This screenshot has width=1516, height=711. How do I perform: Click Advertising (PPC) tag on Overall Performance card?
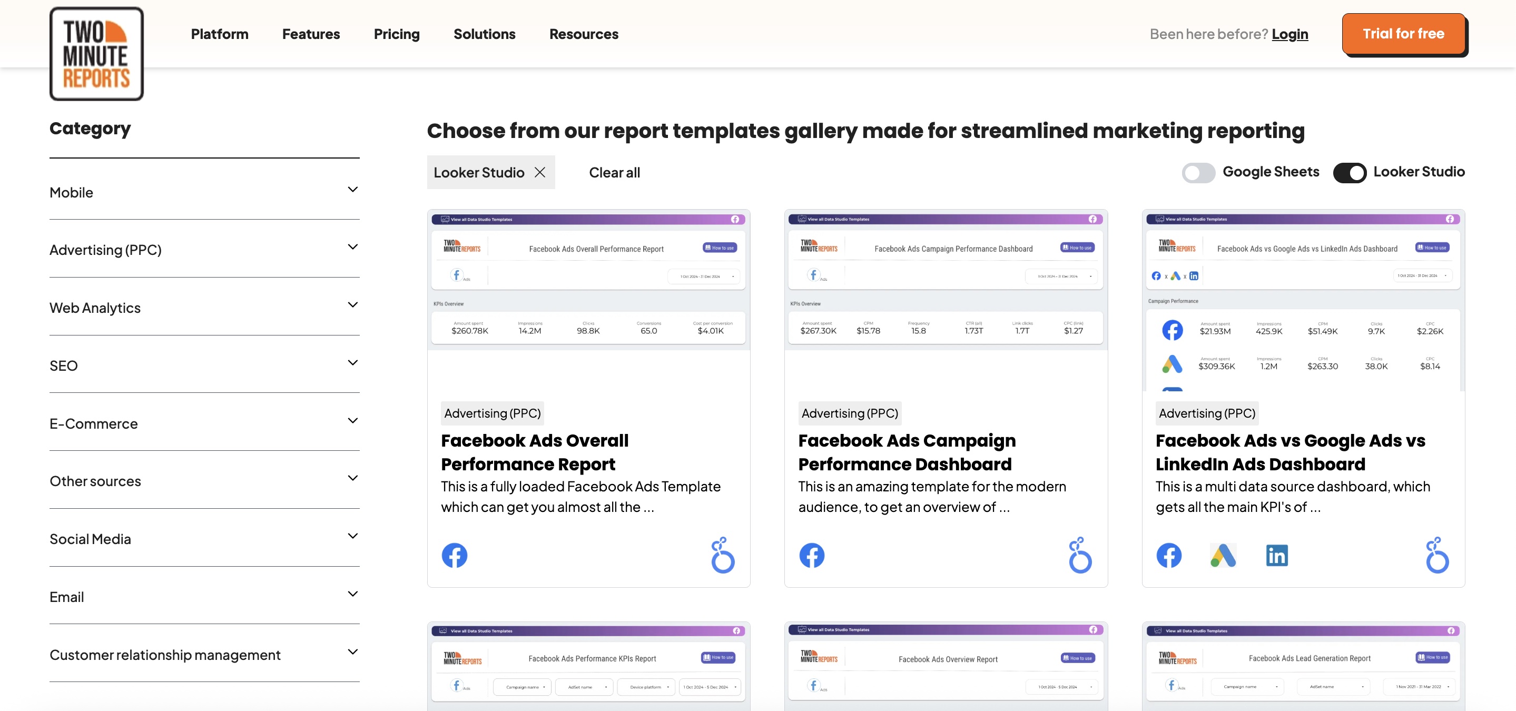492,413
